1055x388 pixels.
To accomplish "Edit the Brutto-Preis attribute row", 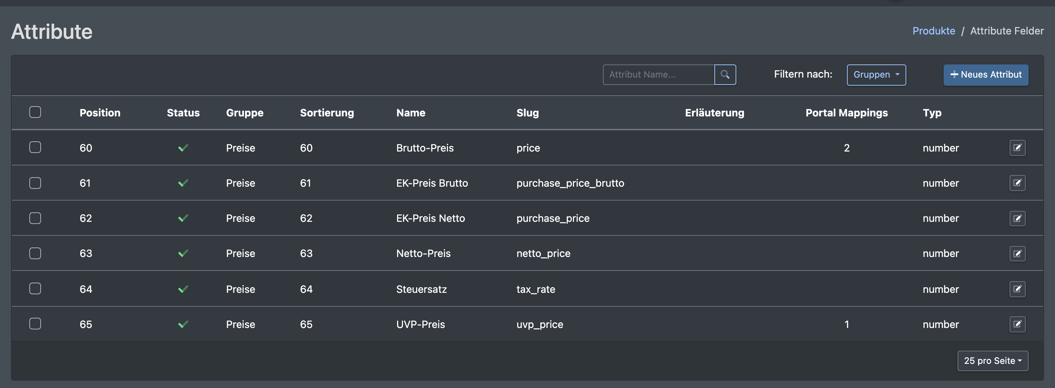I will [x=1017, y=148].
